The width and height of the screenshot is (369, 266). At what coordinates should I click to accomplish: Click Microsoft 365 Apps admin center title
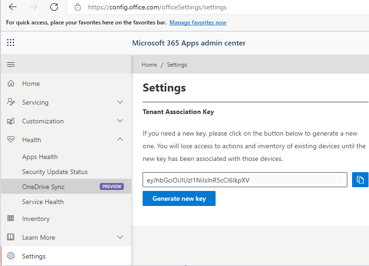tap(189, 43)
